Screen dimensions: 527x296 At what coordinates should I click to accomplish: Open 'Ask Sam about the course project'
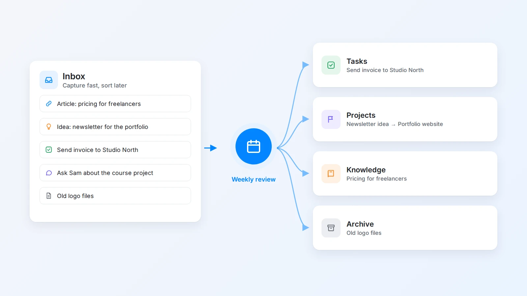(115, 173)
